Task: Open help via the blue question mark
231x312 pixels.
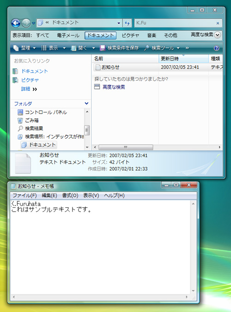Action: pos(216,48)
